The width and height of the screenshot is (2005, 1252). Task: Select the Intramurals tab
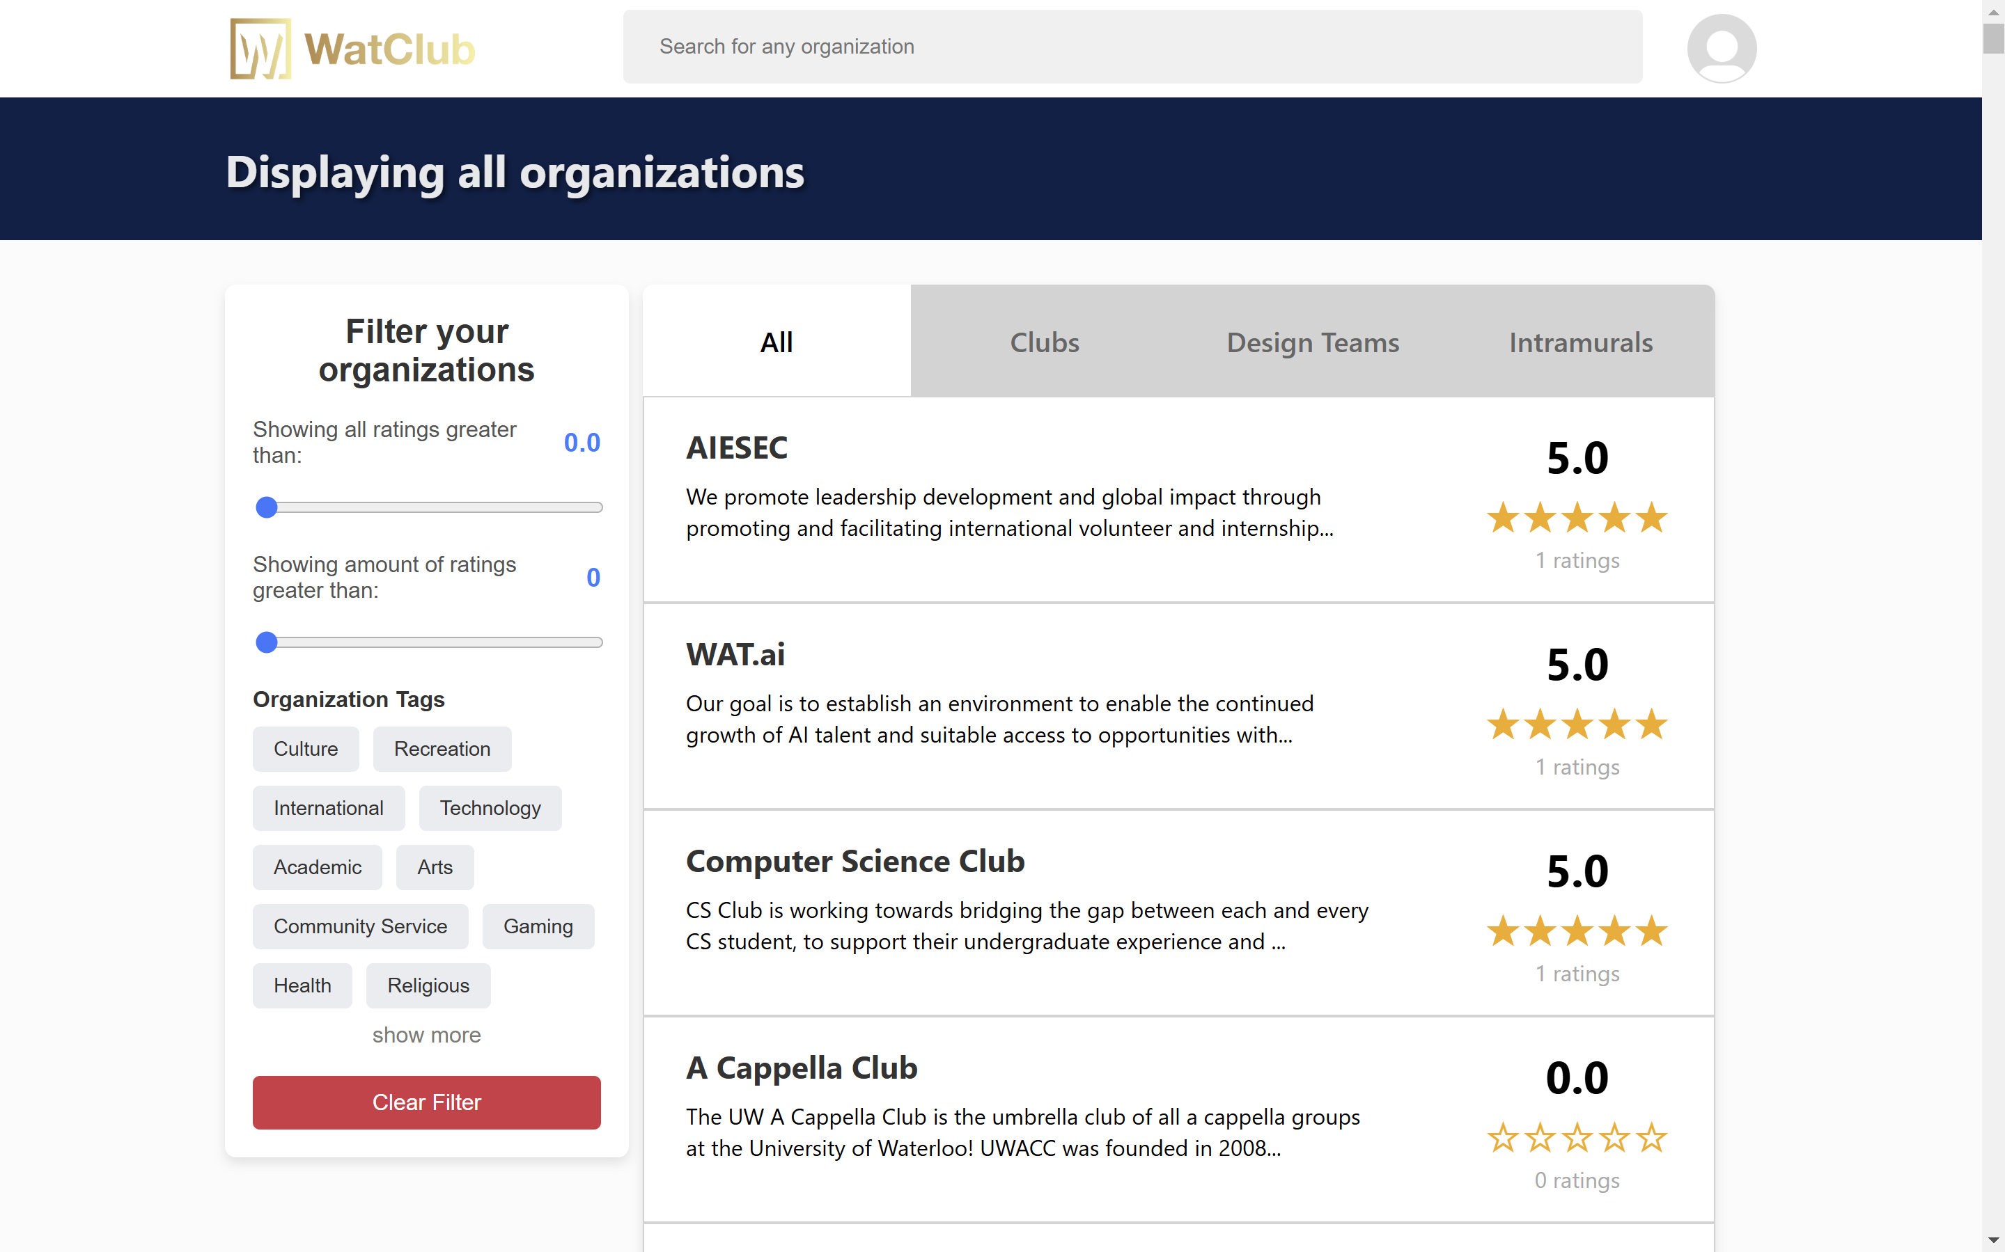point(1580,342)
